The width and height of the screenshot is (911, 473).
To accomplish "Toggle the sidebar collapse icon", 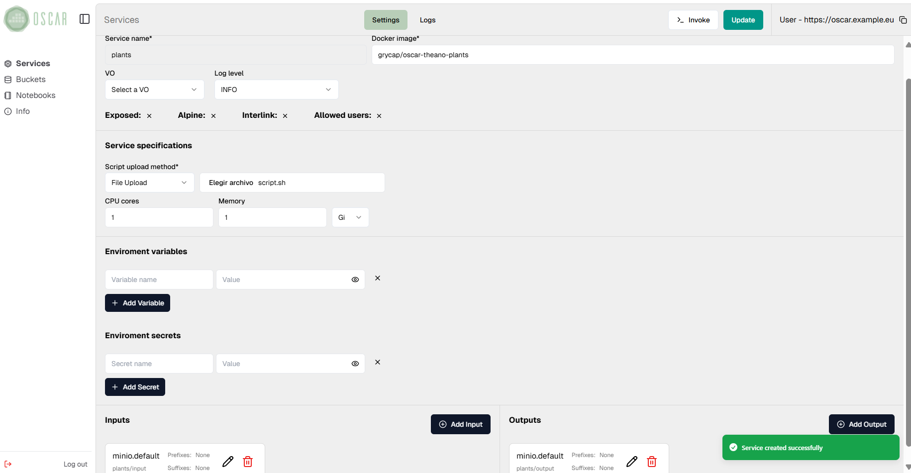I will (85, 19).
